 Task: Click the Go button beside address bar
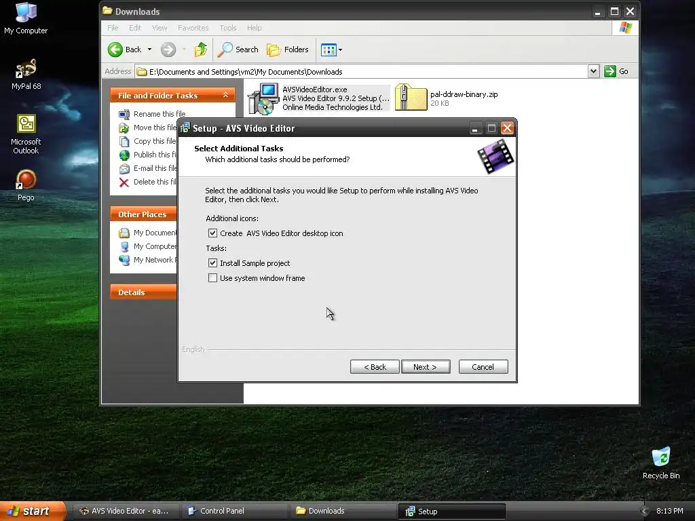pos(616,71)
